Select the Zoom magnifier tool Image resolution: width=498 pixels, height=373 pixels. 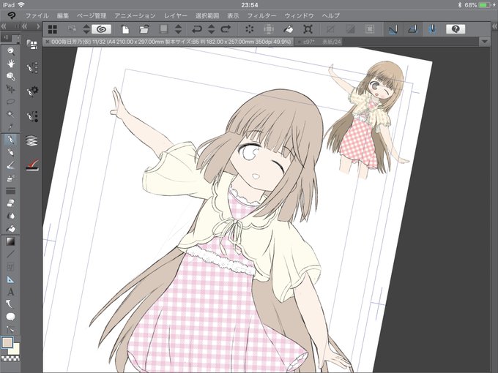click(11, 51)
